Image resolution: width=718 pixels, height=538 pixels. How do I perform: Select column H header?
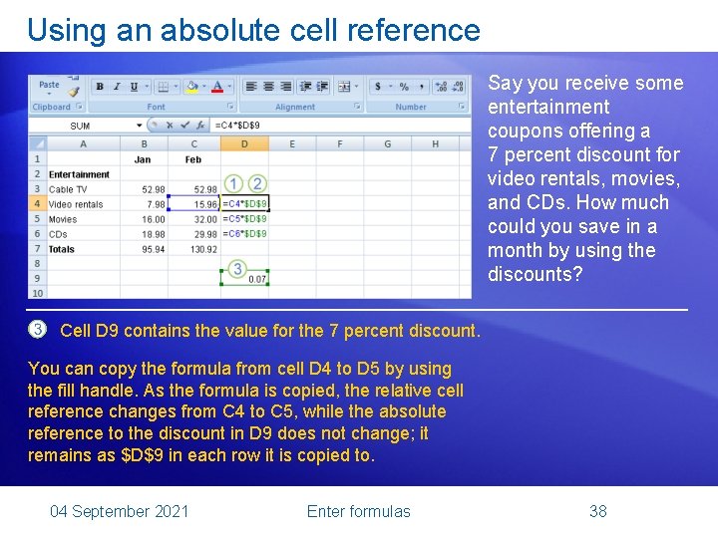(x=435, y=144)
